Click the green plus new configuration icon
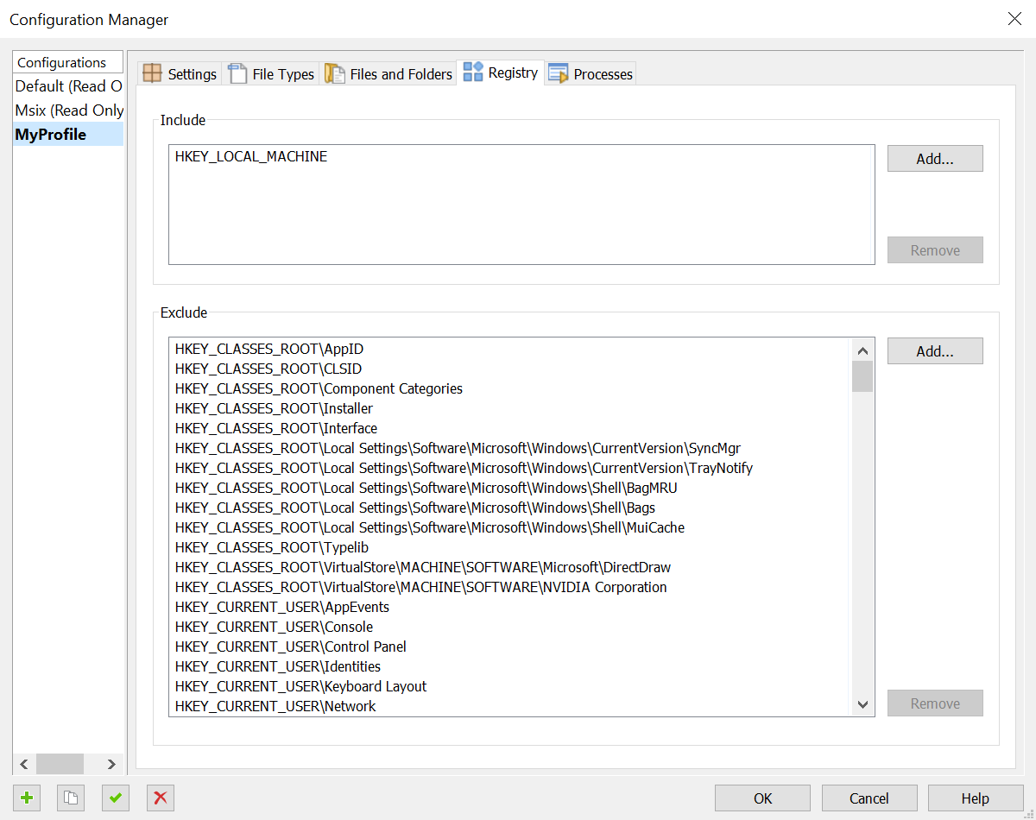The image size is (1036, 820). pyautogui.click(x=27, y=798)
